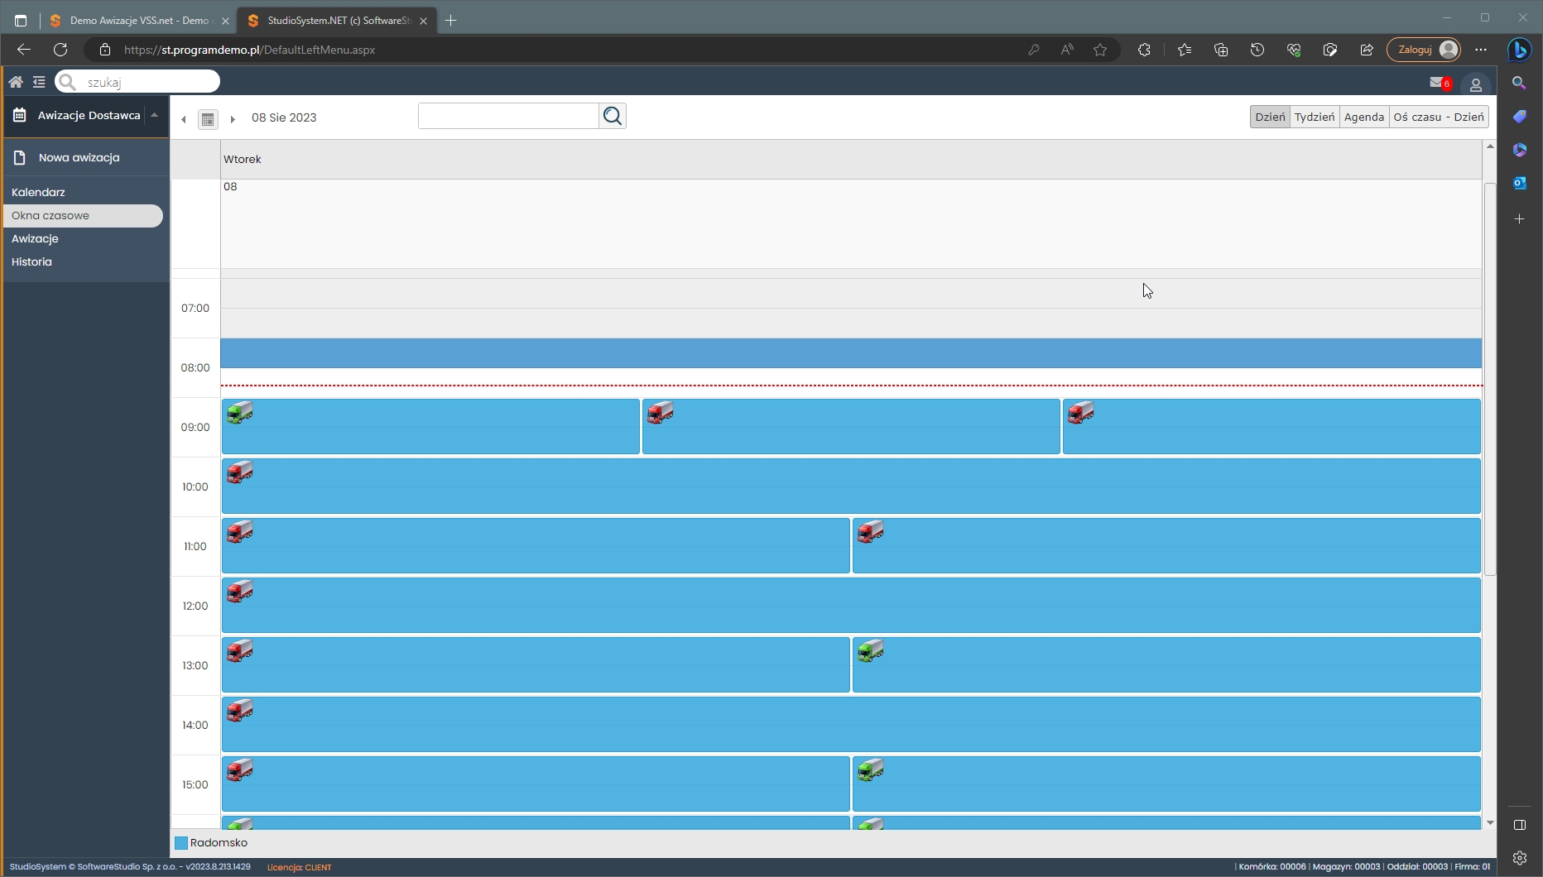The width and height of the screenshot is (1543, 877).
Task: Open the date picker calendar icon
Action: 208,119
